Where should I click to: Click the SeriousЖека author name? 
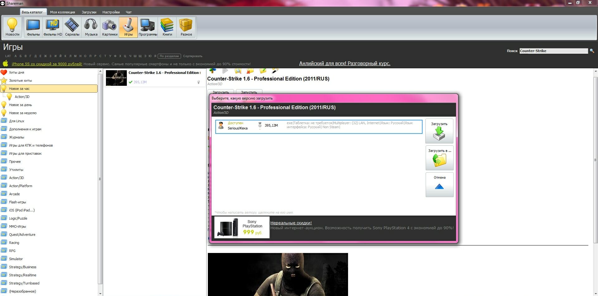coord(237,128)
